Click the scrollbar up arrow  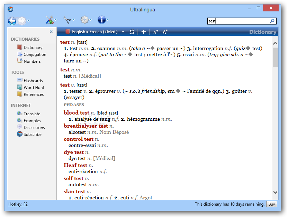275,43
